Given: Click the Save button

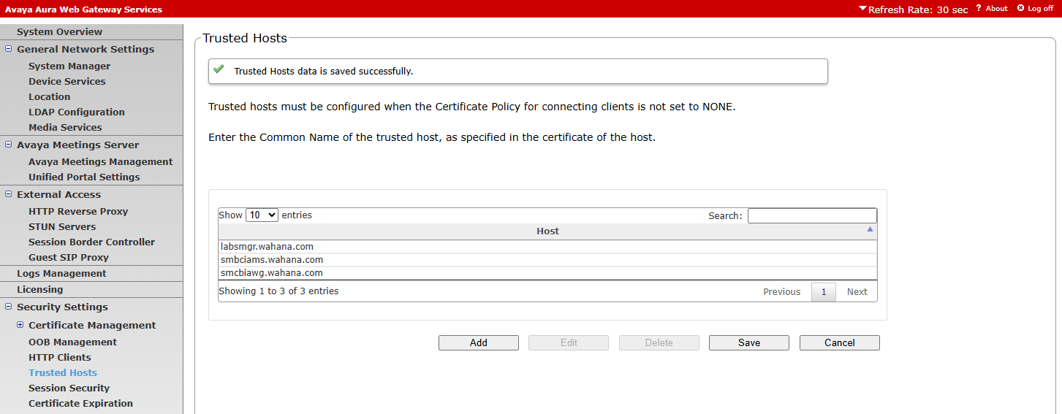Looking at the screenshot, I should pos(748,343).
